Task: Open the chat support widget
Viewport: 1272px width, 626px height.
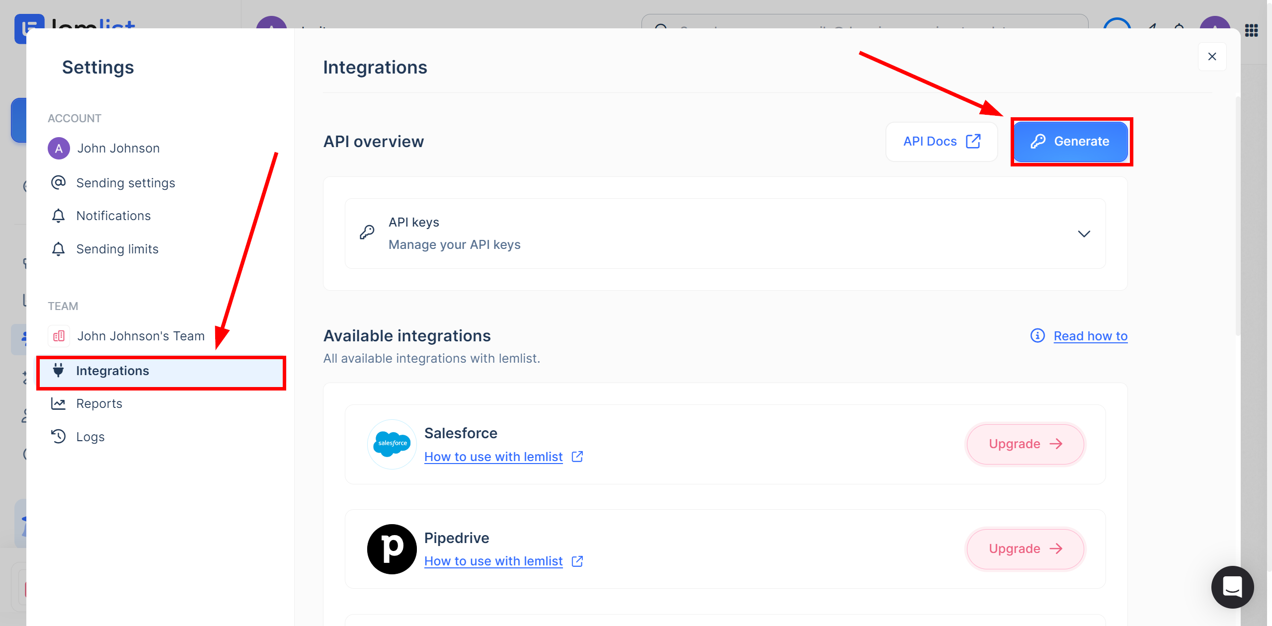Action: 1232,587
